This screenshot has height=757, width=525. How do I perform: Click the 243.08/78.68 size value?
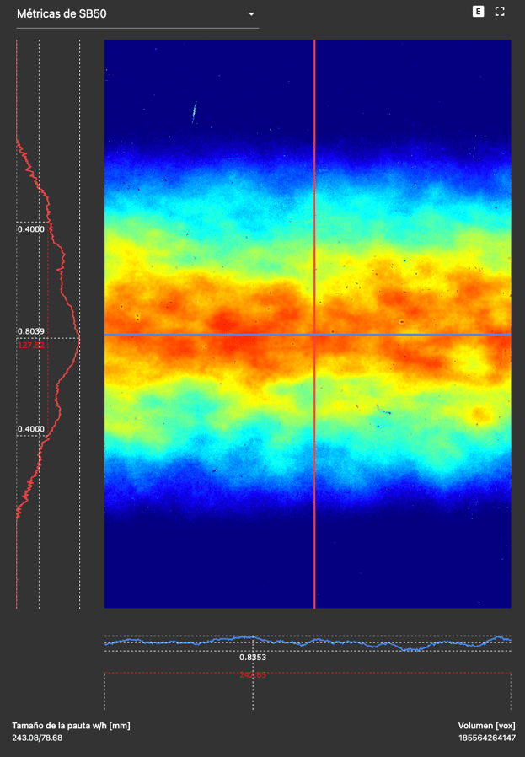coord(37,738)
